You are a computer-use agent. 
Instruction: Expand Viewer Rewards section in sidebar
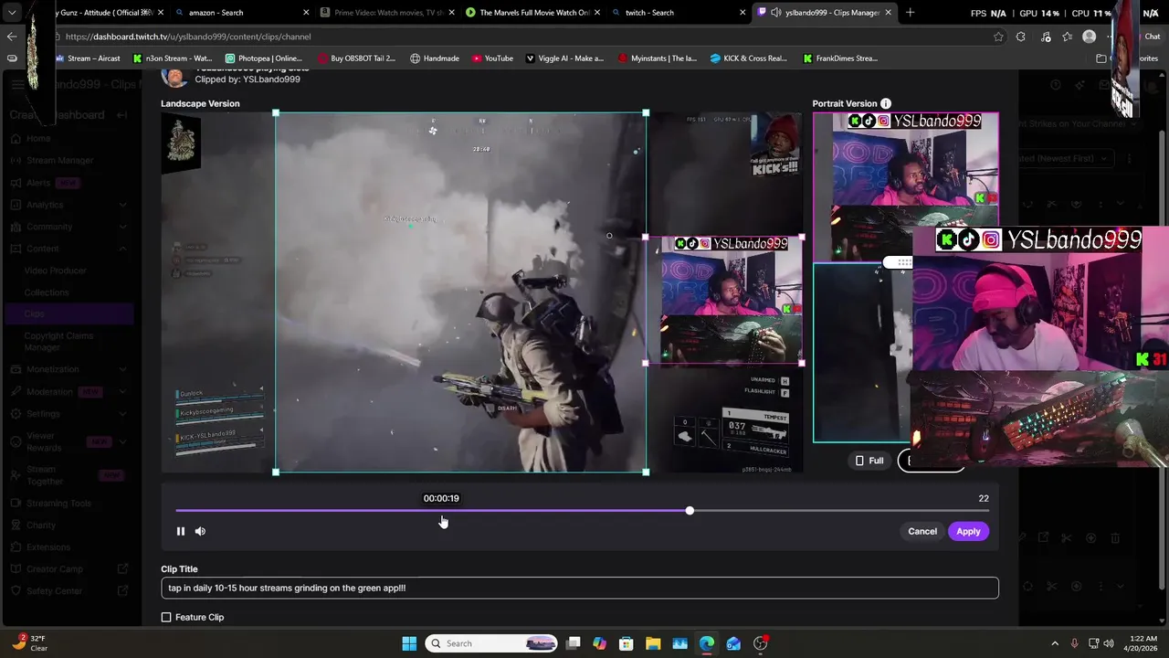pos(68,442)
